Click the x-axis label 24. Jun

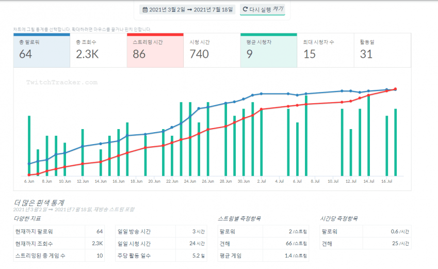coord(190,181)
